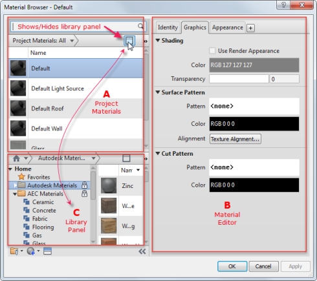Open the Name column sort dropdown in library
The image size is (317, 281).
[x=138, y=170]
